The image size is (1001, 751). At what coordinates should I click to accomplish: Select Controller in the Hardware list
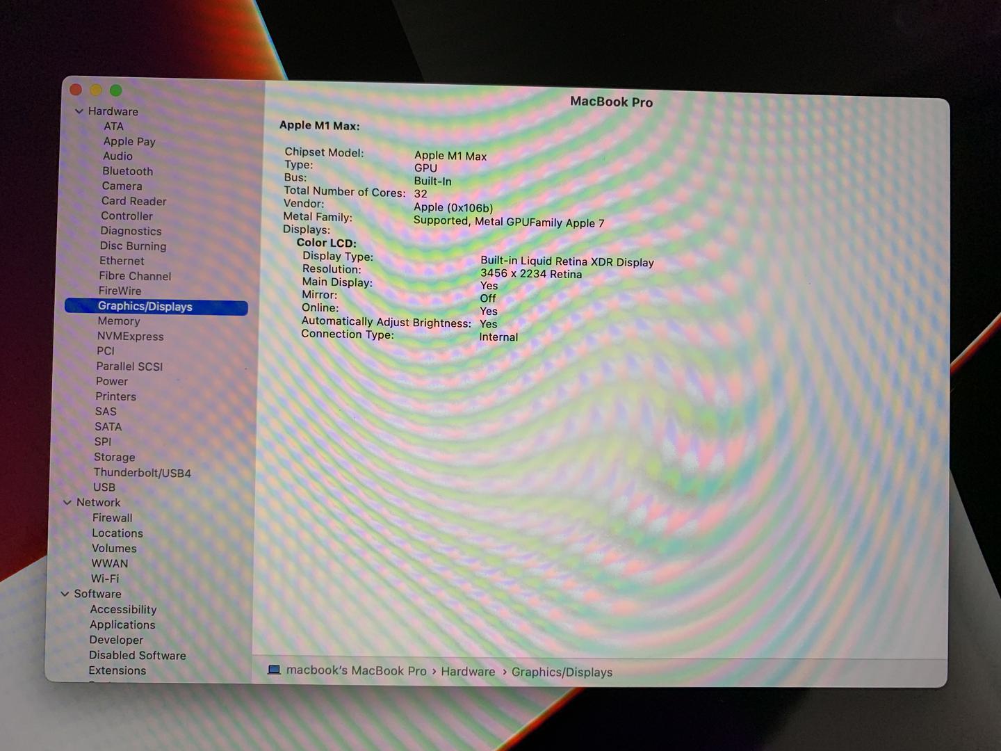coord(127,216)
